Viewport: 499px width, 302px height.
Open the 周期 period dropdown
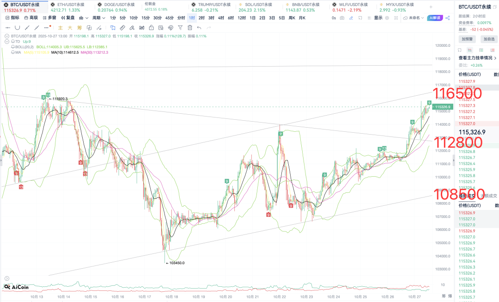coord(98,18)
